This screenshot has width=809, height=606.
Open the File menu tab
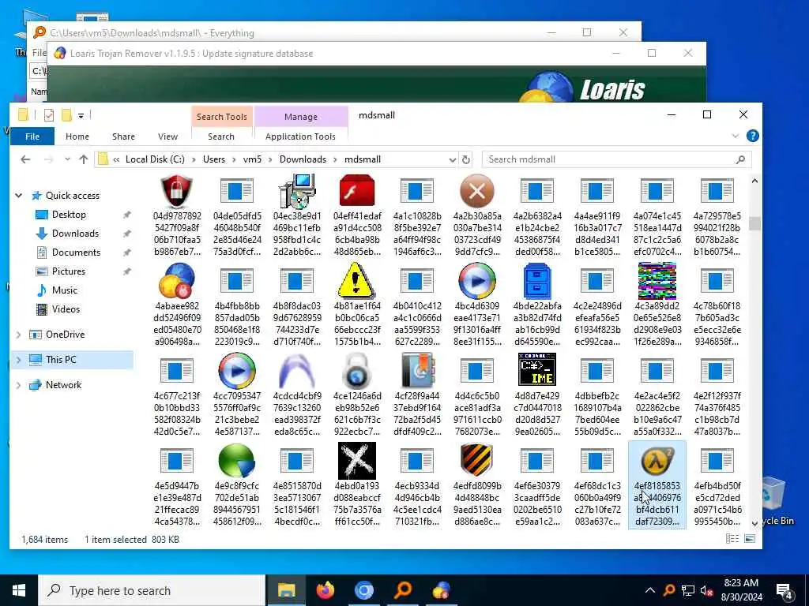[32, 137]
